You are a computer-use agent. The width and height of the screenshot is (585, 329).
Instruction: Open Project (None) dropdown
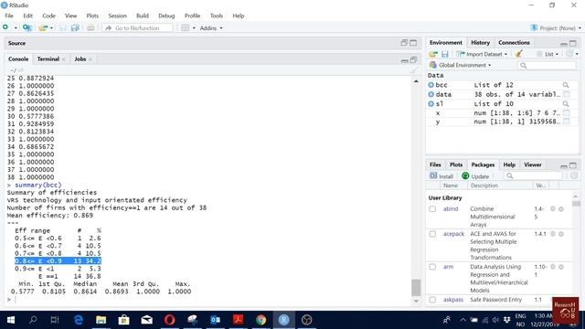pos(556,28)
